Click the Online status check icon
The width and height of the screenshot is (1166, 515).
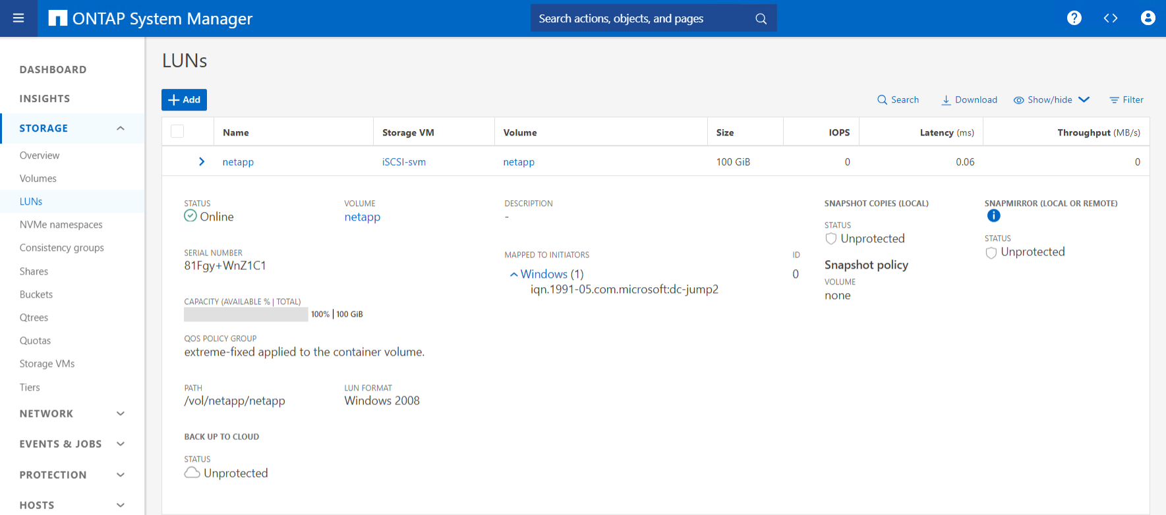point(190,216)
